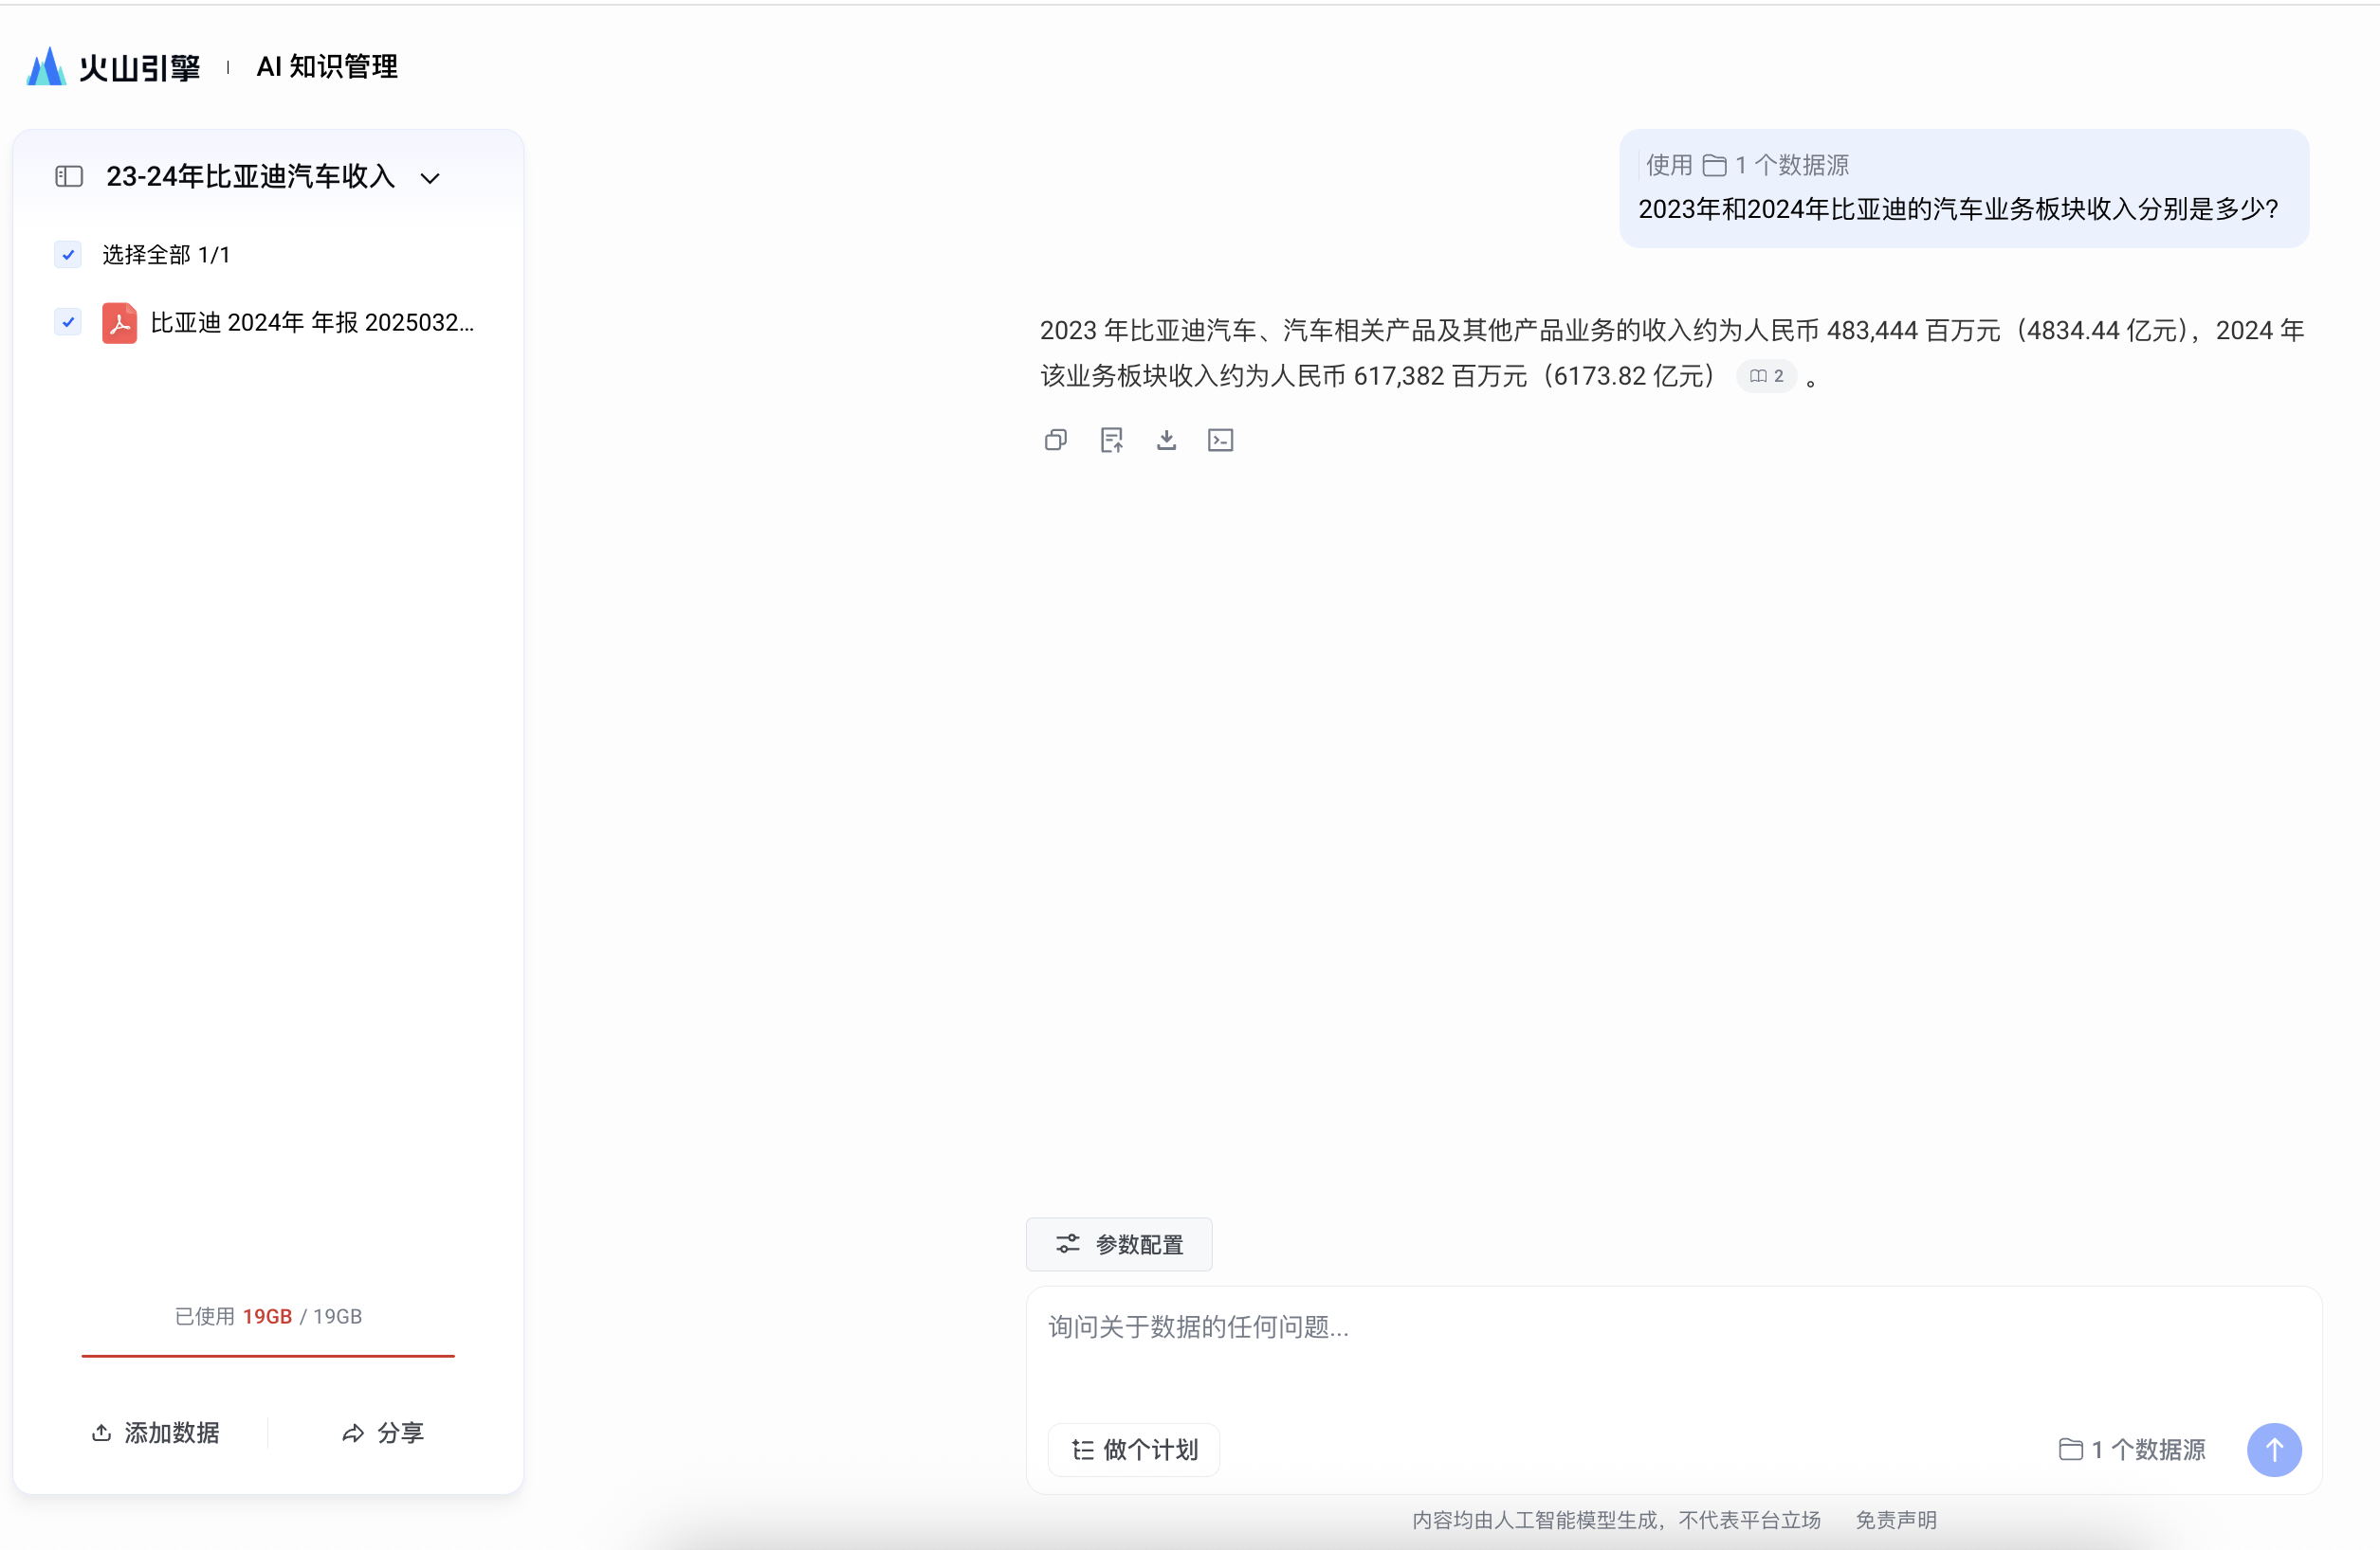Click the answer paragraph mentioning 483,444 百万元
2380x1550 pixels.
(x=1671, y=352)
